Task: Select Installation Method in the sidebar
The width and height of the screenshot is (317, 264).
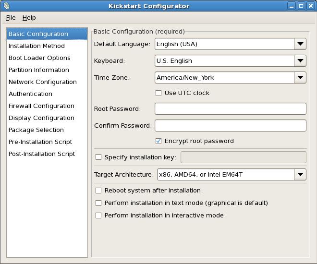Action: [x=37, y=46]
